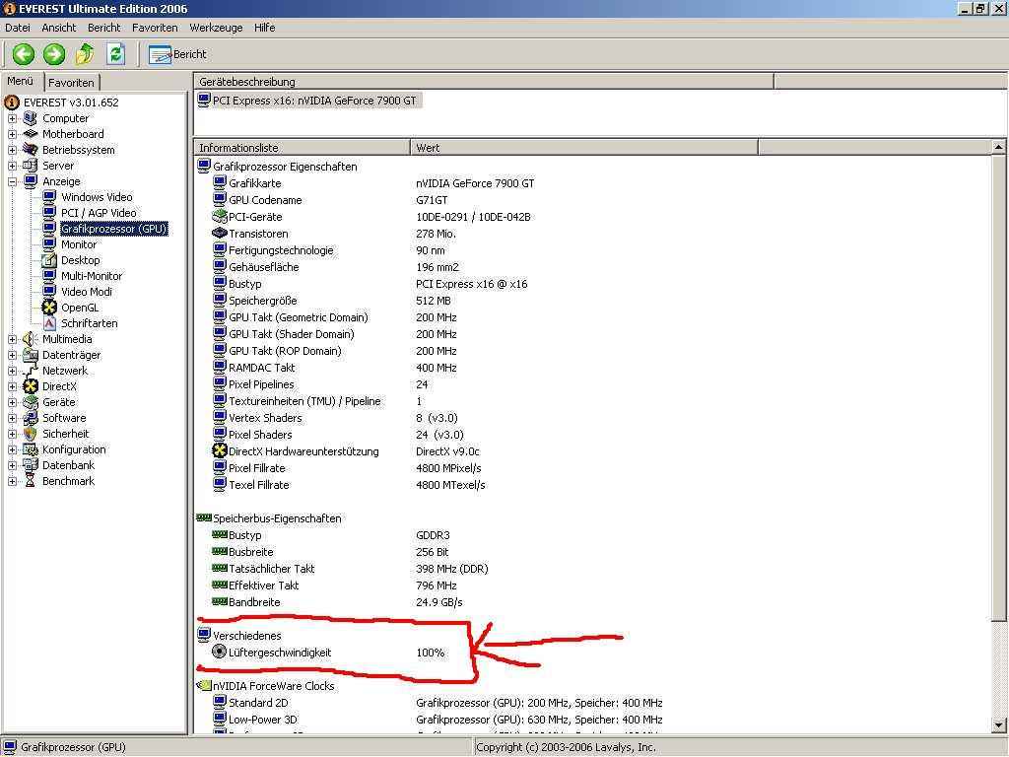
Task: Click the nVIDIA ForceWare Clocks icon
Action: [x=204, y=686]
